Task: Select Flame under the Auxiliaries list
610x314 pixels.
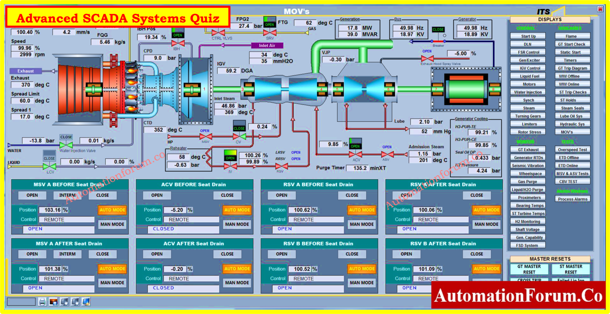Action: (x=572, y=36)
